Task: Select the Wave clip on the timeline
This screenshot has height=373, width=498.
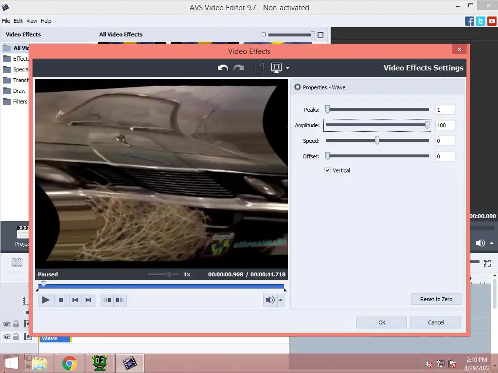Action: point(55,339)
